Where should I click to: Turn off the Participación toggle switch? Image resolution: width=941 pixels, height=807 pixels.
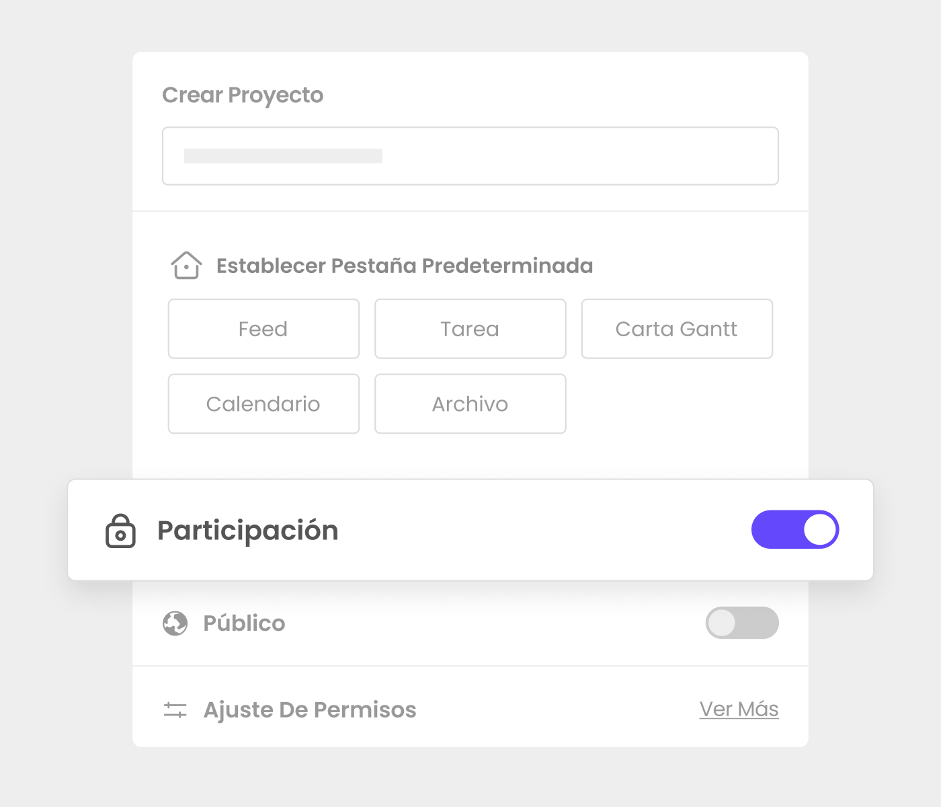pos(795,529)
